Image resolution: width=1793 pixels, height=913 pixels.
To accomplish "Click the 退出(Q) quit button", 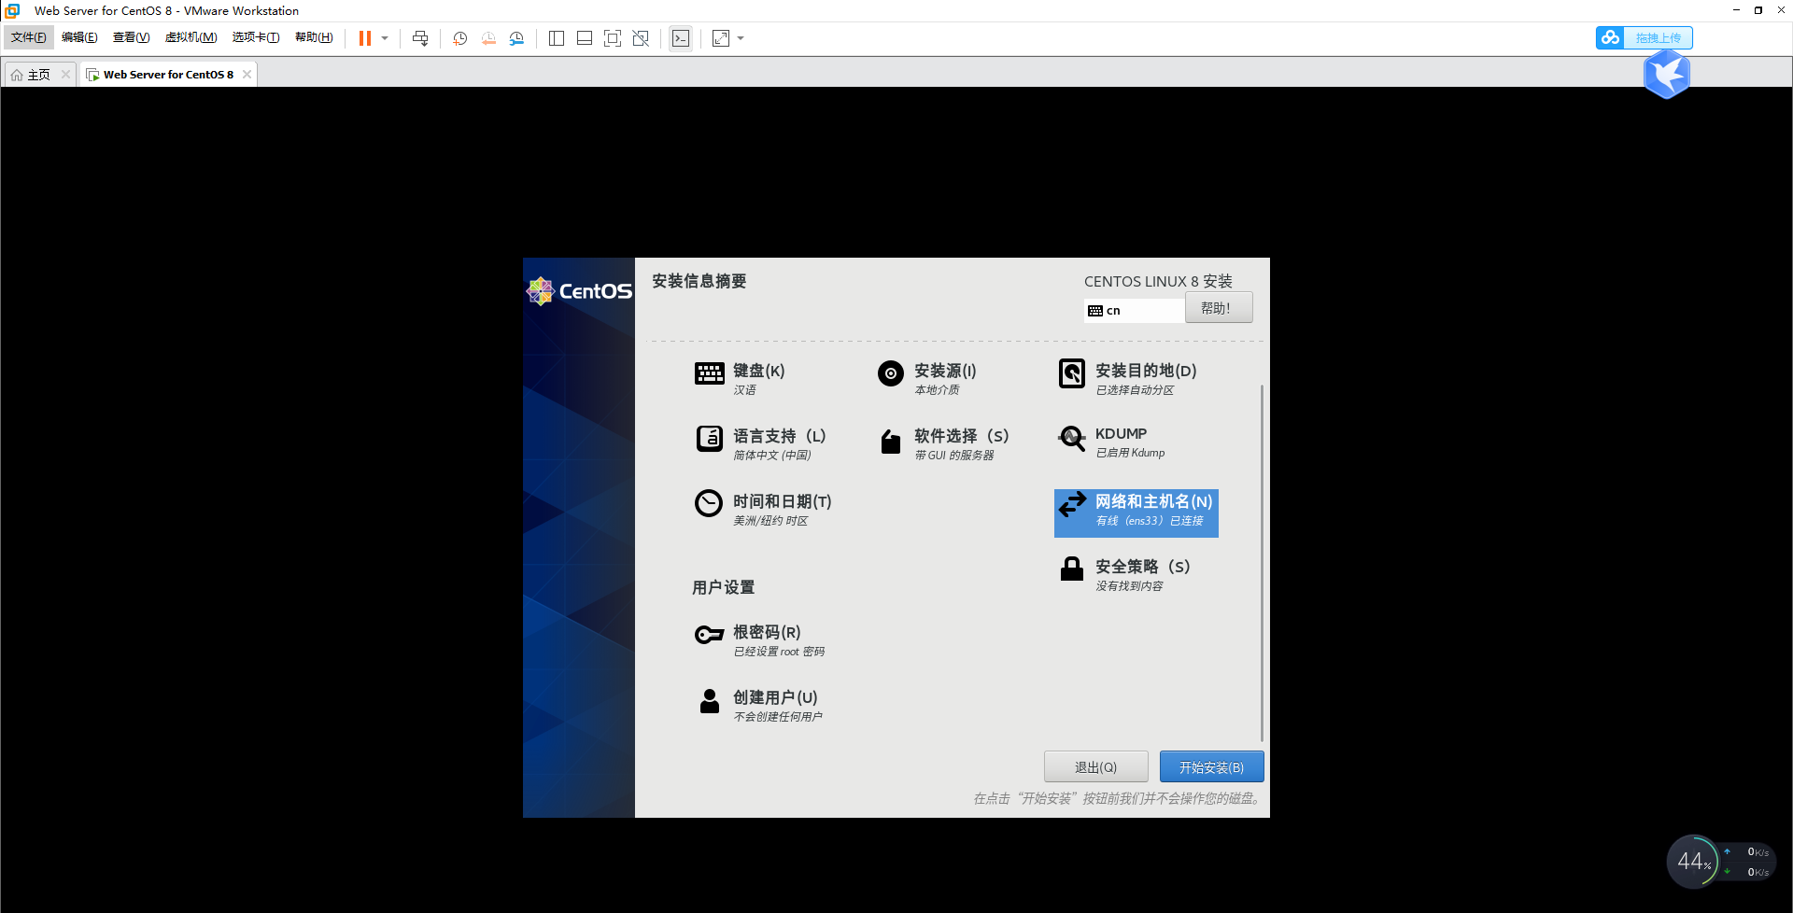I will (1096, 766).
